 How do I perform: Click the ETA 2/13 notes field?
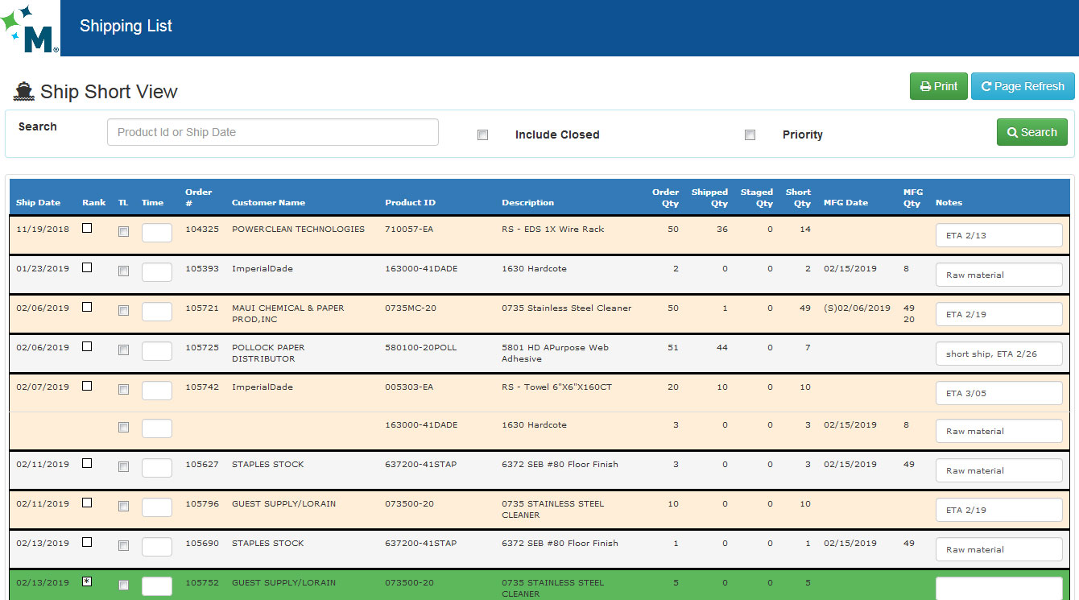tap(998, 235)
